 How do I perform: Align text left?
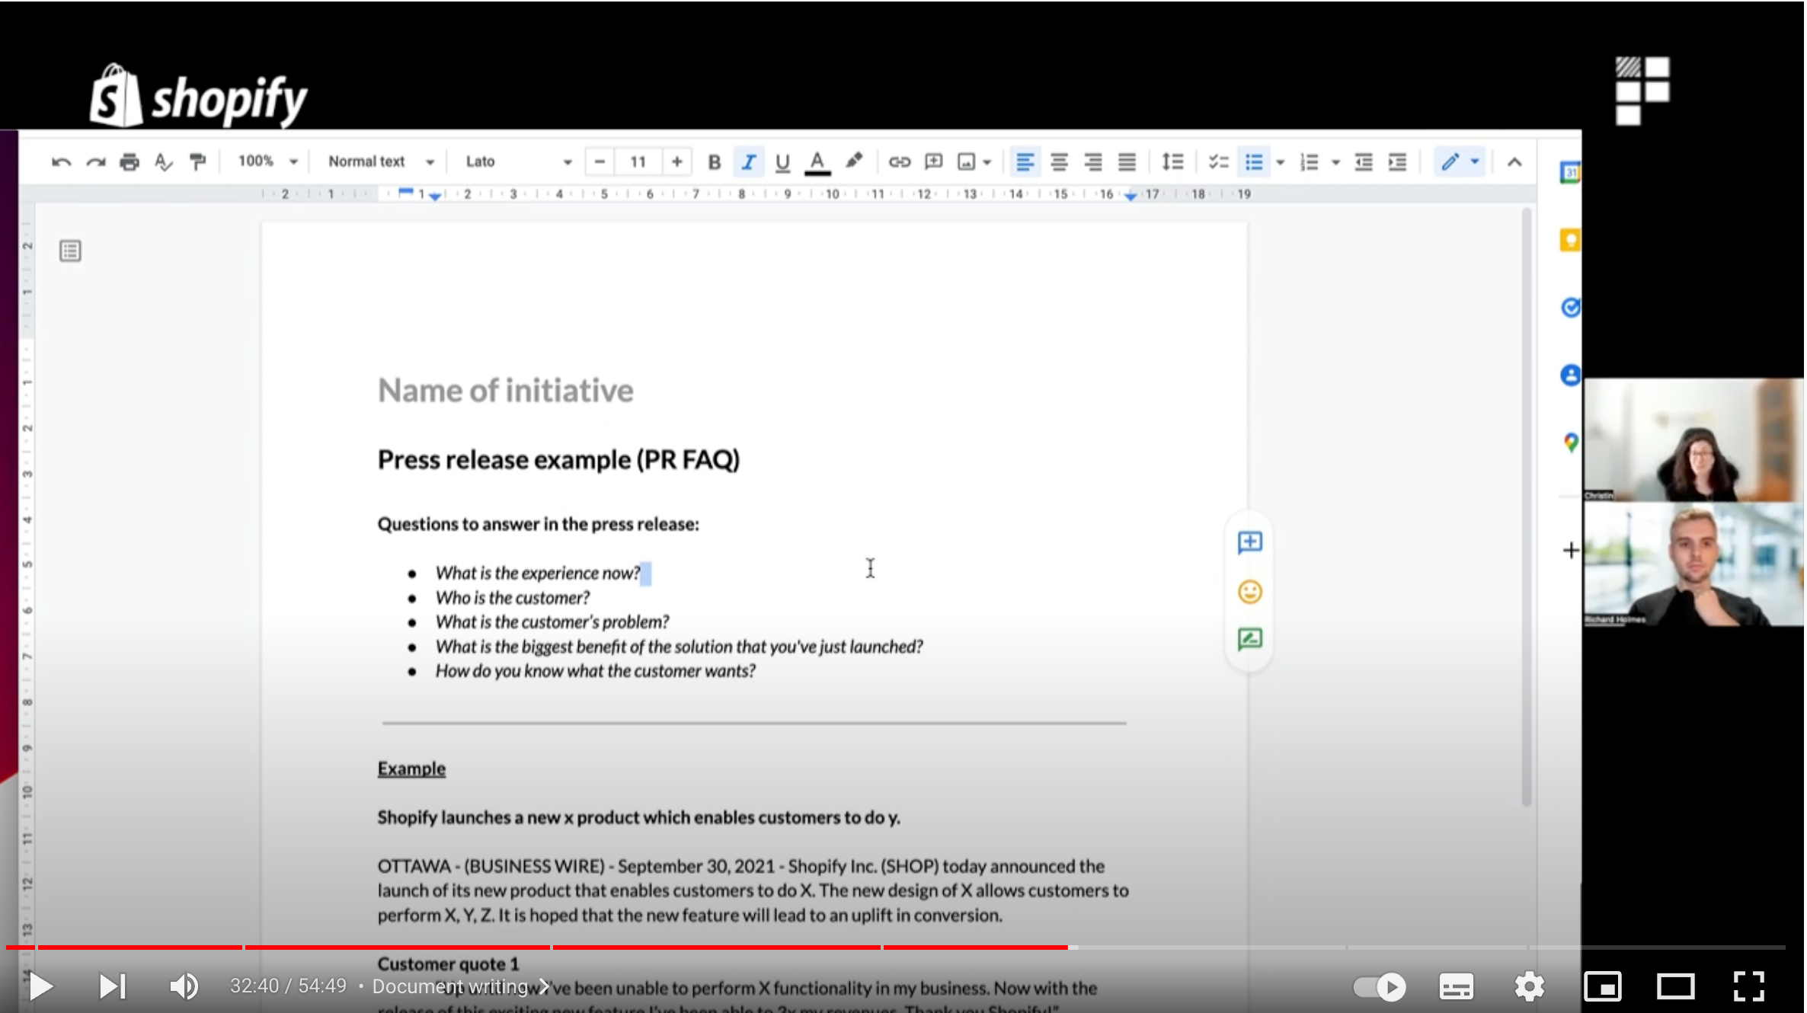pos(1025,161)
